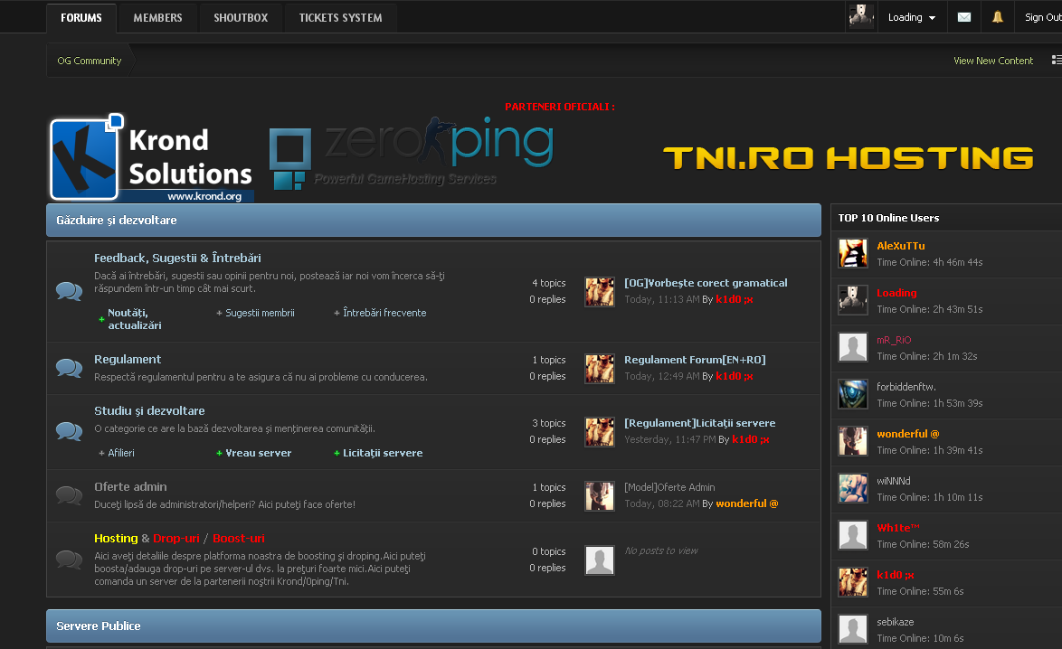This screenshot has height=649, width=1062.
Task: Open mR_RiO's profile name in Top 10
Action: [894, 340]
